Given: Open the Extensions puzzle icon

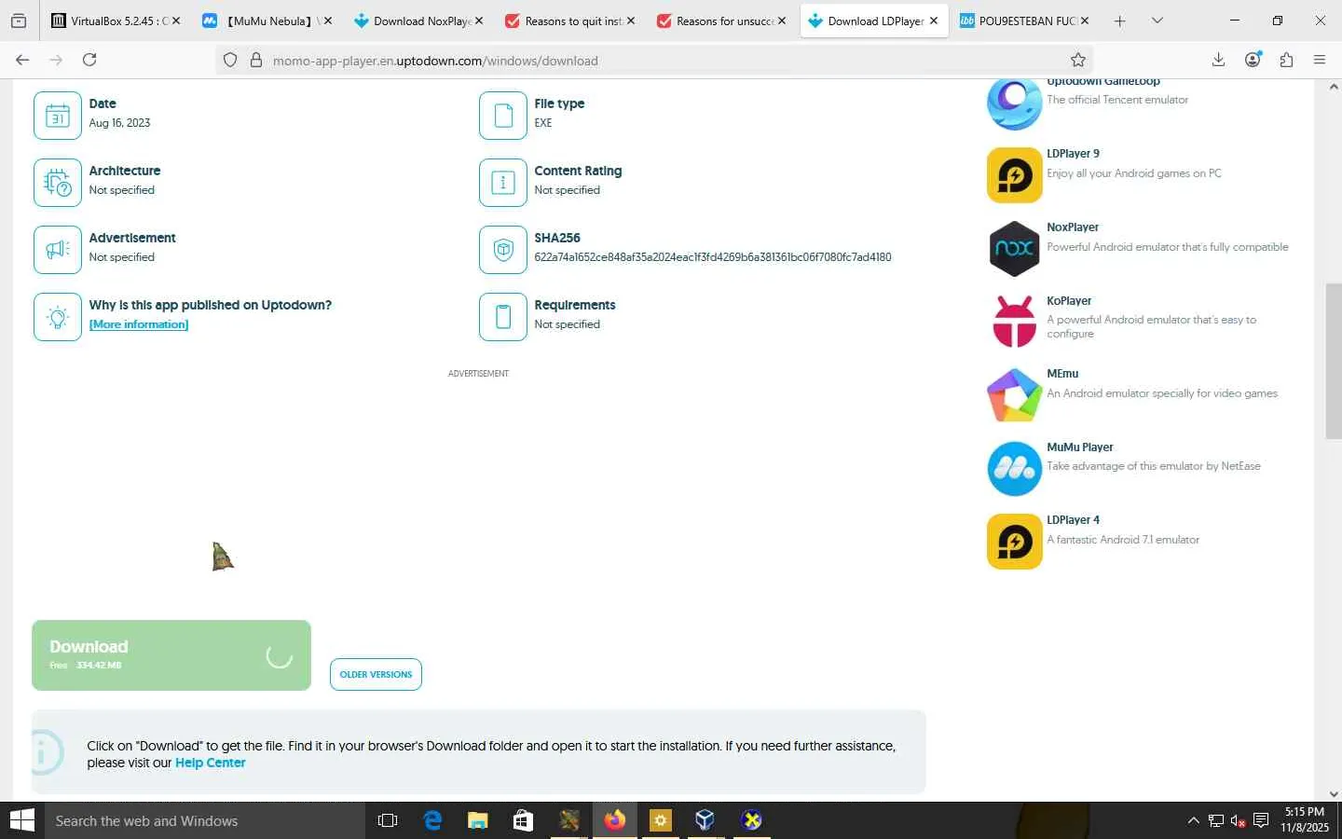Looking at the screenshot, I should click(1286, 60).
